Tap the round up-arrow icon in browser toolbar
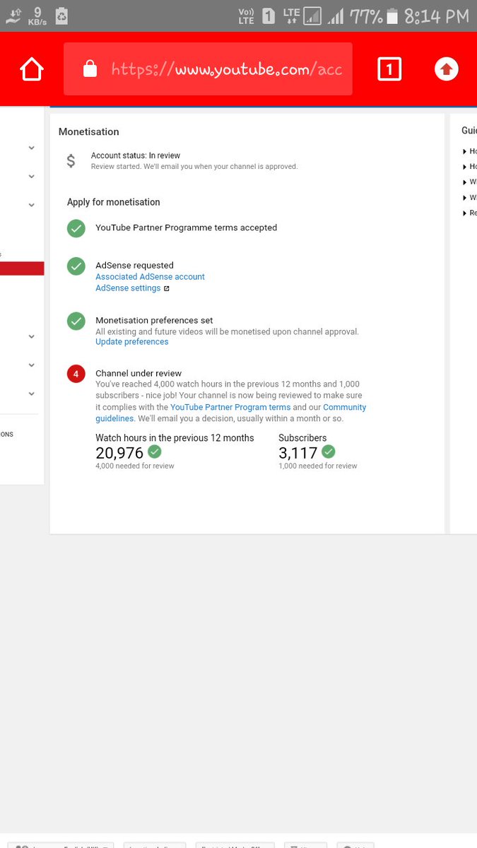The width and height of the screenshot is (477, 848). [x=446, y=69]
